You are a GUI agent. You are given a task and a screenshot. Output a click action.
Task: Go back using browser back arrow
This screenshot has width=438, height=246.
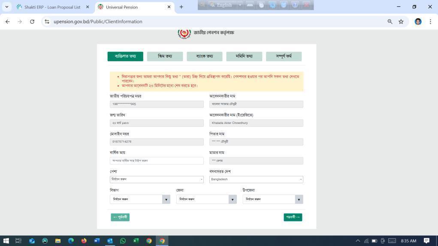coord(7,21)
